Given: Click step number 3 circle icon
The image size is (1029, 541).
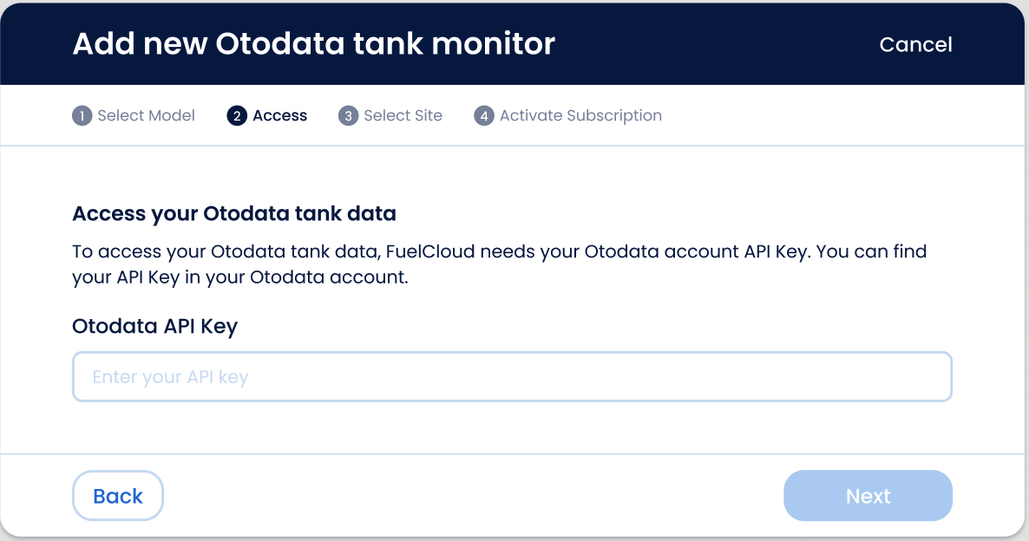Looking at the screenshot, I should point(349,116).
